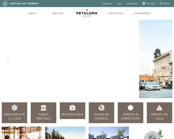Open the trees and sky photo card
The width and height of the screenshot is (174, 139).
[x=65, y=133]
